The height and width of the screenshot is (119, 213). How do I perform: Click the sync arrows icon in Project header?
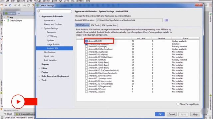pos(19,14)
